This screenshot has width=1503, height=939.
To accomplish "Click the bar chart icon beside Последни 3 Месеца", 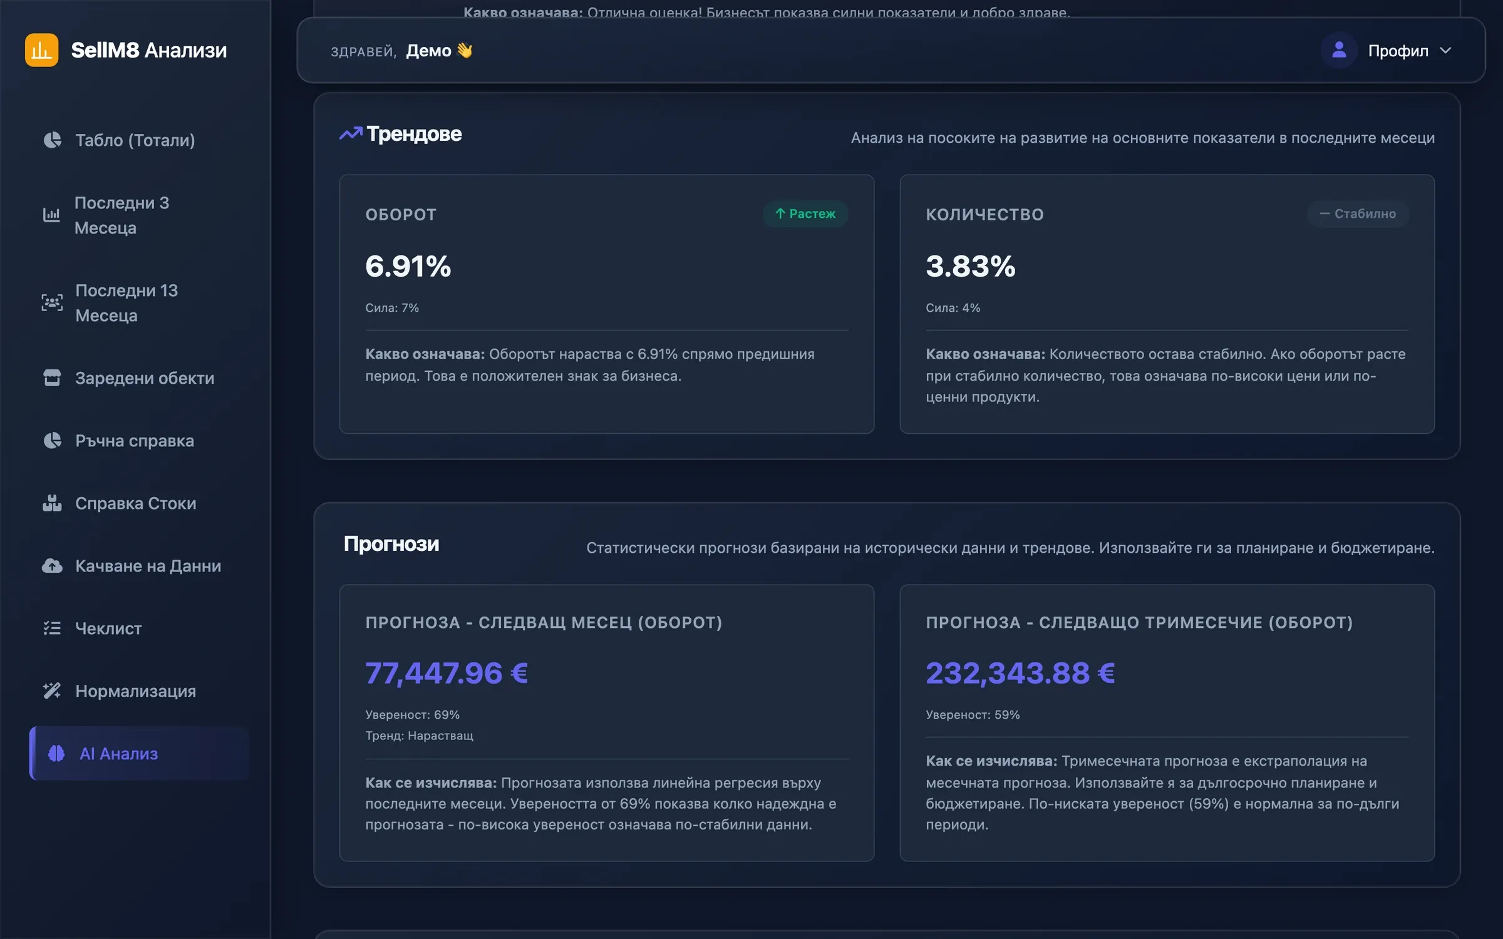I will [x=52, y=215].
